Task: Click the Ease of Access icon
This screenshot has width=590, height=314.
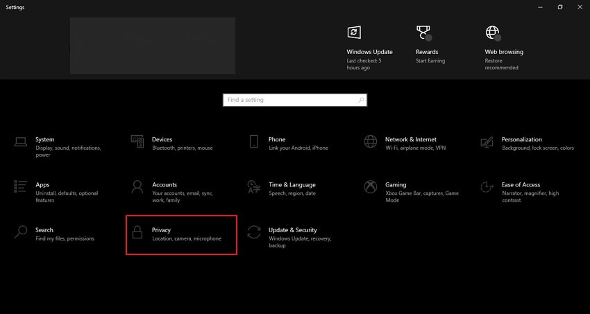Action: pyautogui.click(x=487, y=186)
